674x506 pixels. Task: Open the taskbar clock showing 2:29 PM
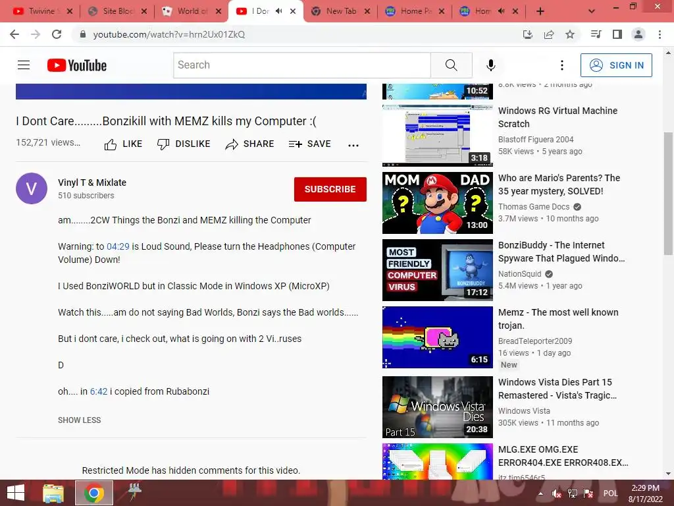tap(645, 493)
